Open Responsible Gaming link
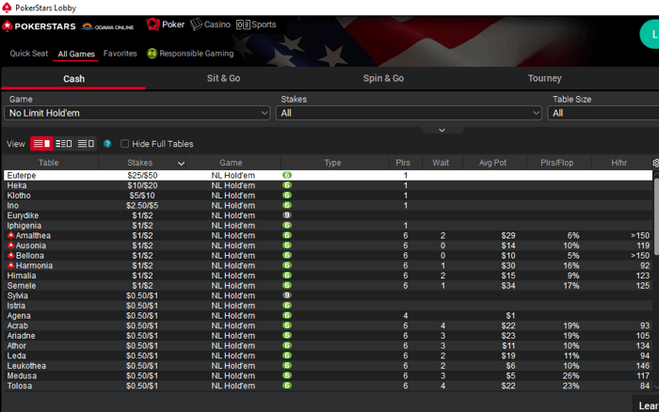The image size is (659, 412). tap(196, 54)
